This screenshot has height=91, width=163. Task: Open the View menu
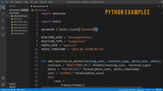click(x=26, y=2)
